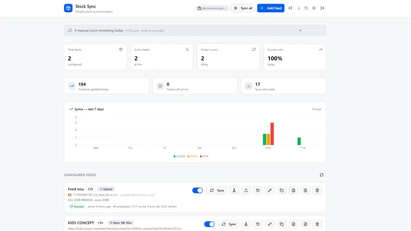Viewport: 411px width, 231px height.
Task: Duplicate KIDS CONCEPT with the copy icon
Action: click(282, 224)
